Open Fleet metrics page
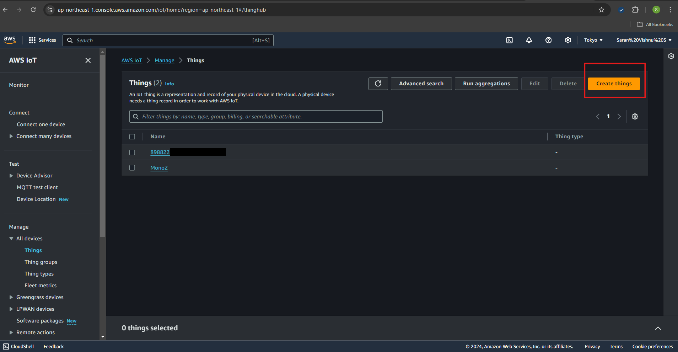This screenshot has height=352, width=678. click(41, 286)
